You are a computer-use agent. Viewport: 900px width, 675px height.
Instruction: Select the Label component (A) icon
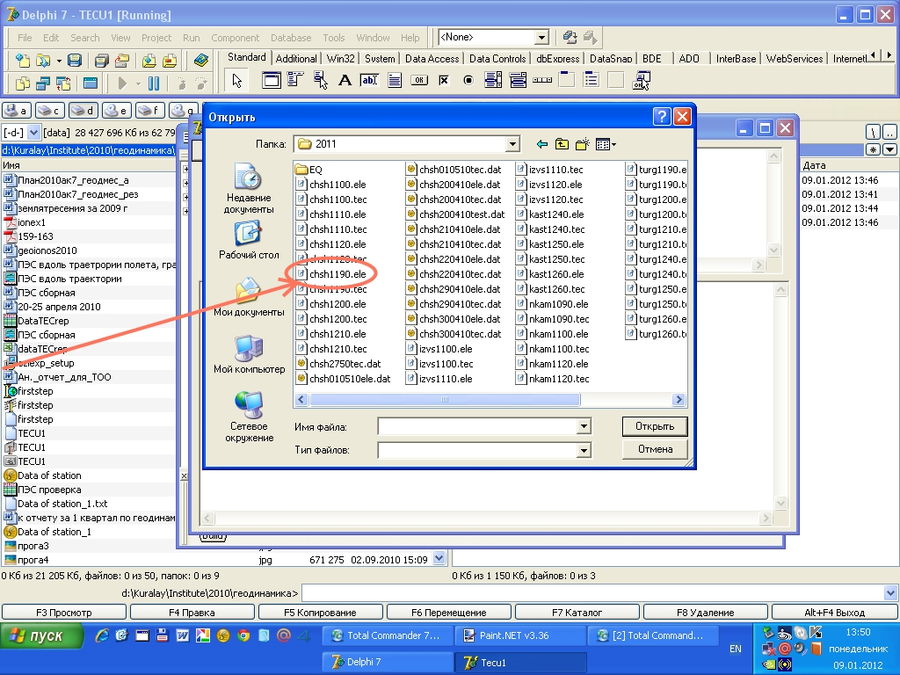point(345,80)
